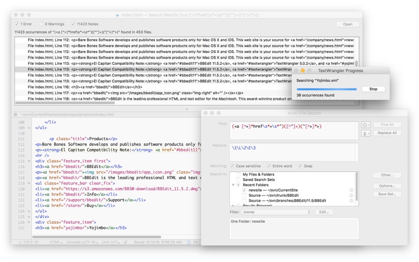Collapse the results pane with the splitter arrow
Screen dimensions: 419x262
186,109
